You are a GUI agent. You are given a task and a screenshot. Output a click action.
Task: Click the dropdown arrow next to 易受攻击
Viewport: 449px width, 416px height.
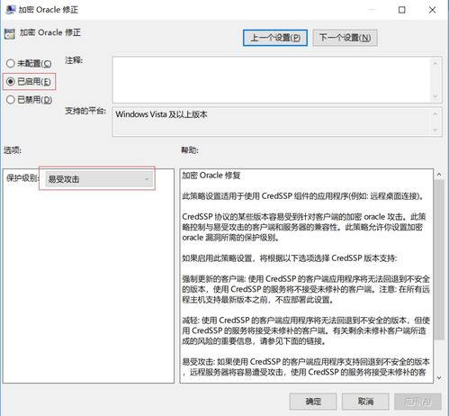click(147, 179)
